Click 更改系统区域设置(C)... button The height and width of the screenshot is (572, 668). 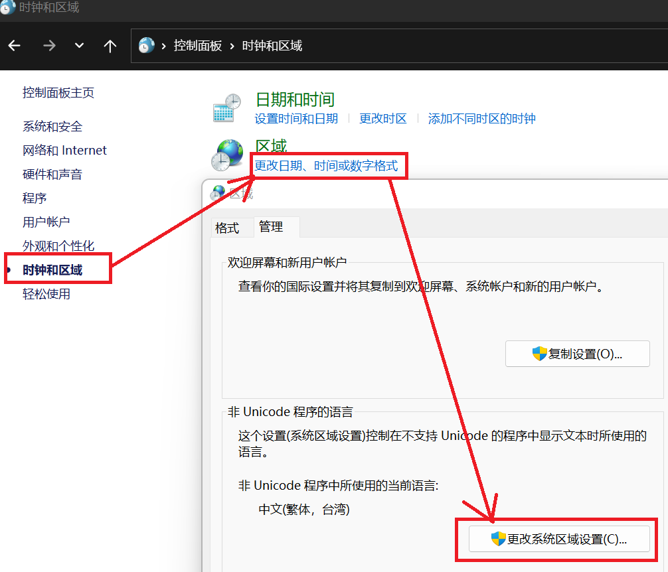click(x=559, y=539)
